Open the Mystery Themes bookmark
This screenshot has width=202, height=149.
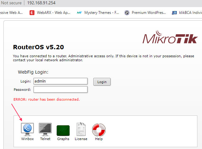(98, 13)
